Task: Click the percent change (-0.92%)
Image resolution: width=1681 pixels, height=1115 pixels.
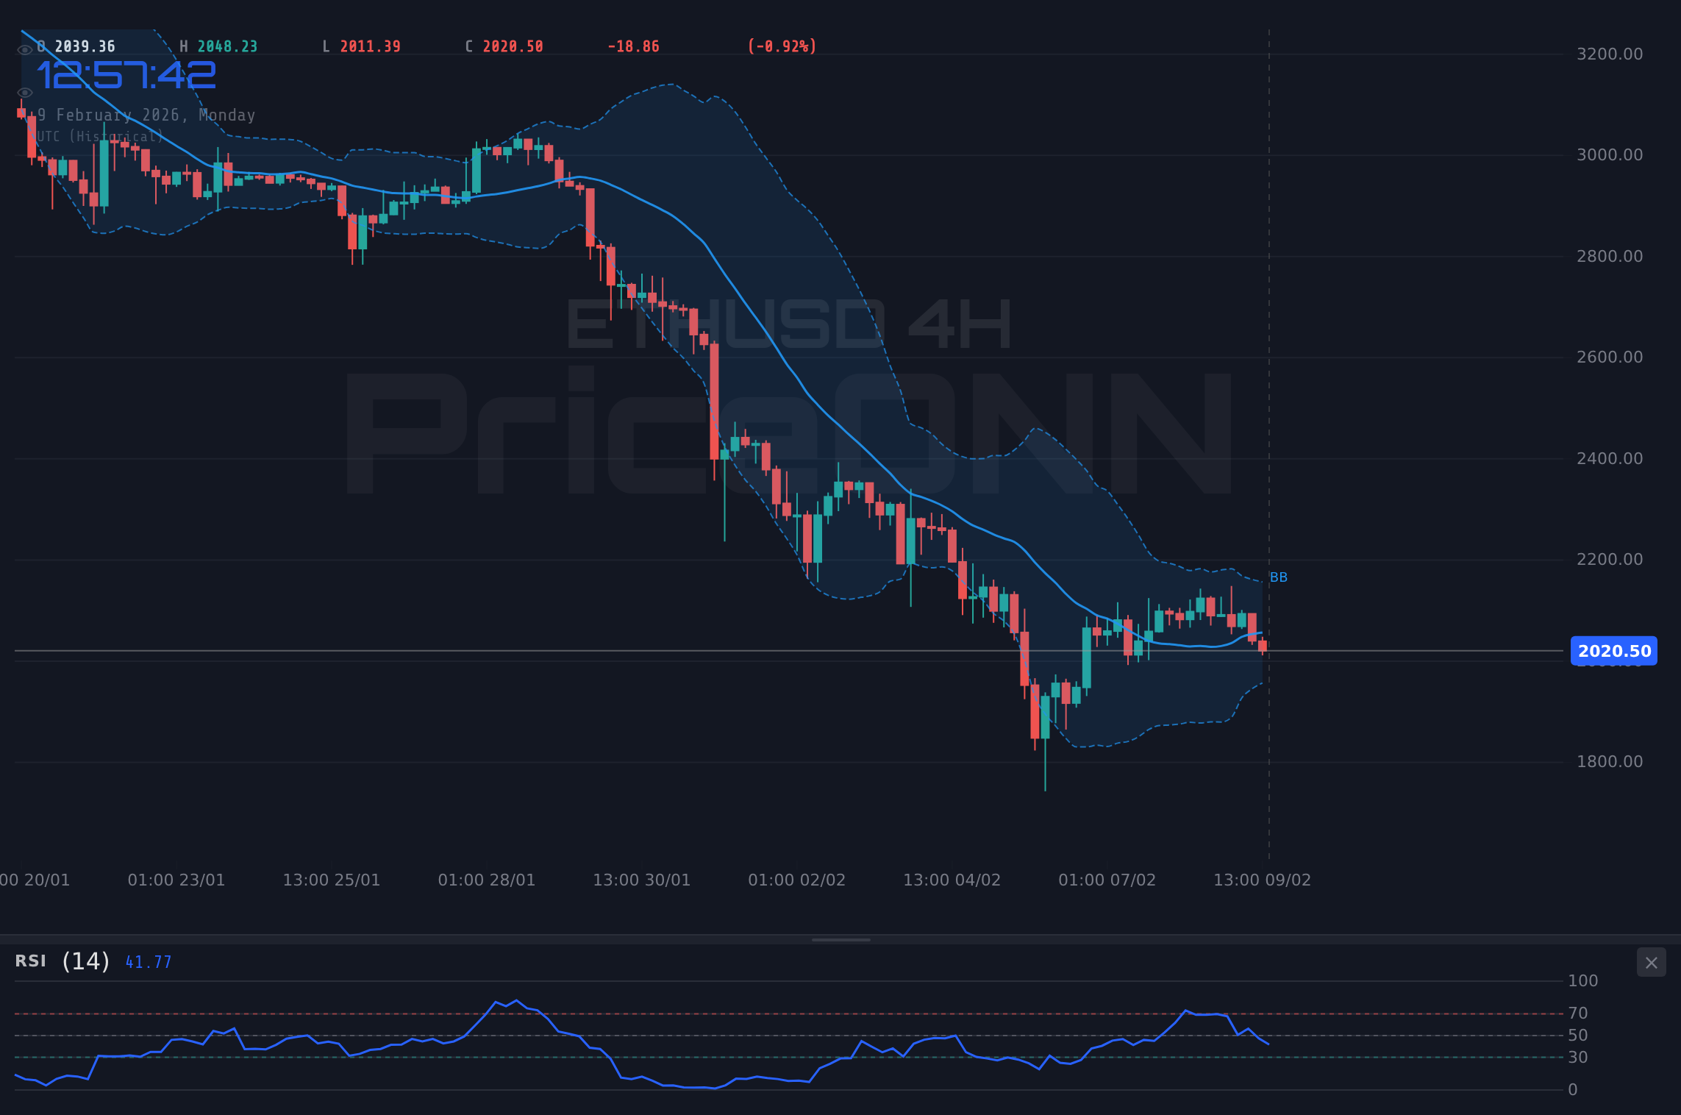Action: pos(782,46)
